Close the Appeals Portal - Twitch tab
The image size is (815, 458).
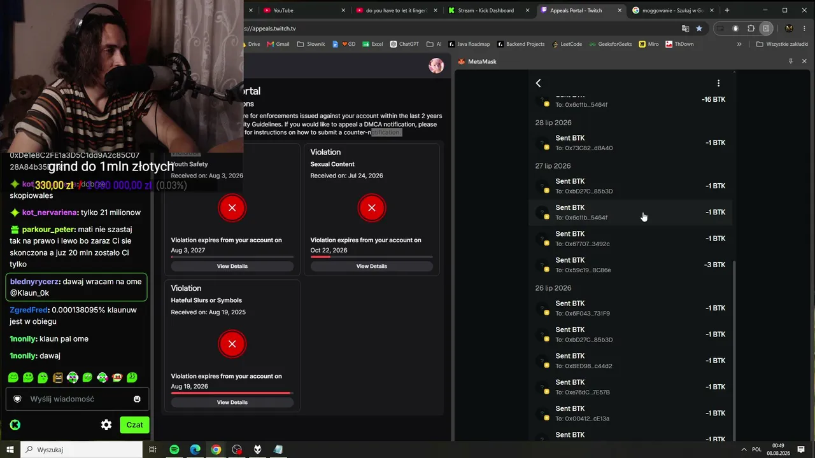point(619,10)
